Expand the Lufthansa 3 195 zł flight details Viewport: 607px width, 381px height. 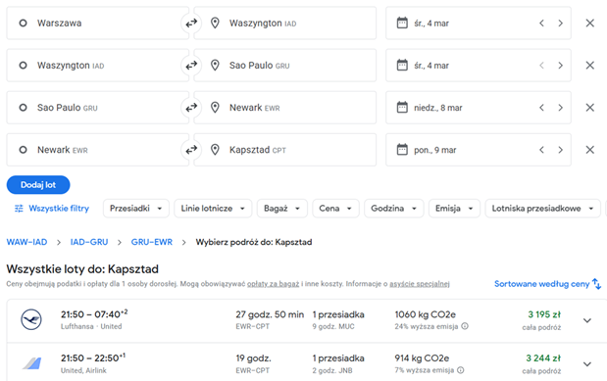point(587,320)
